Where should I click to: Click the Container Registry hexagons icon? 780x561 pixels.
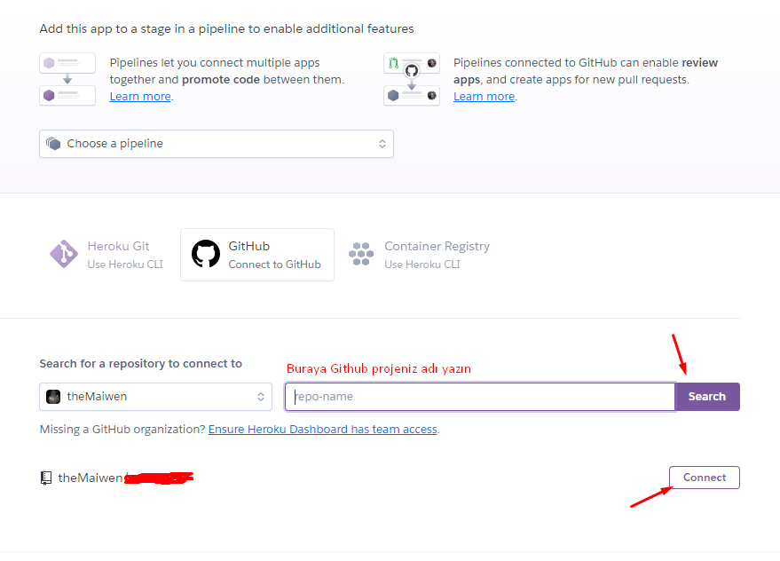[361, 254]
